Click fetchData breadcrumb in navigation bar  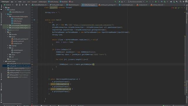click(x=63, y=2)
